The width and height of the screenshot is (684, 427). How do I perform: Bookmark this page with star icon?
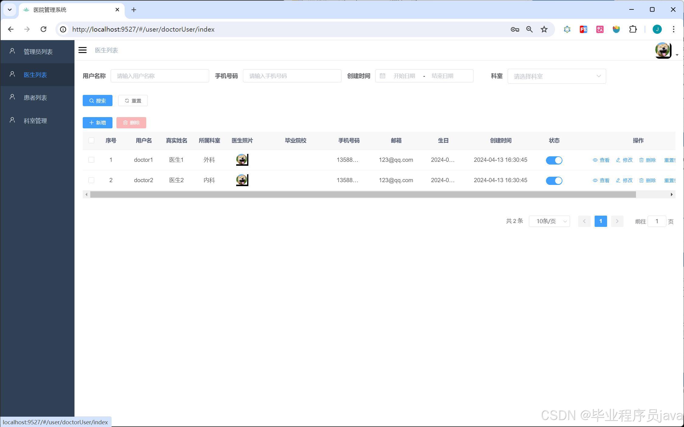(544, 29)
